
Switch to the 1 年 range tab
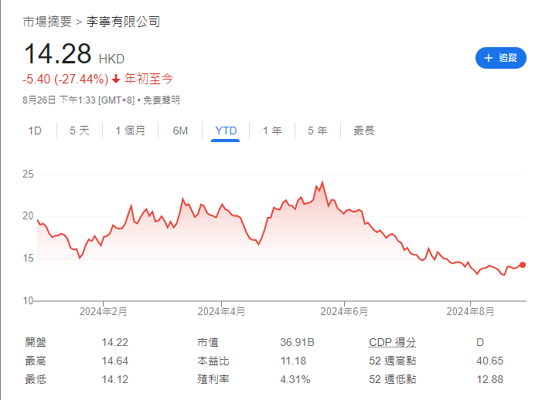[x=272, y=131]
